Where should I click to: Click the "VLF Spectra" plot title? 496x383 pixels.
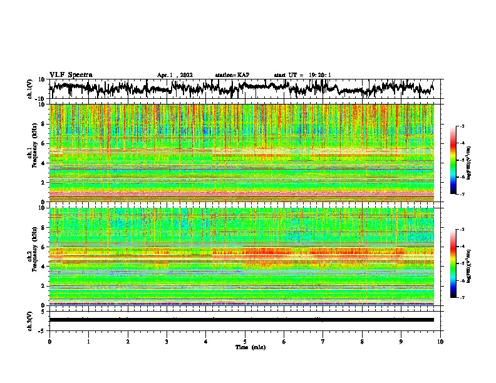click(x=71, y=75)
